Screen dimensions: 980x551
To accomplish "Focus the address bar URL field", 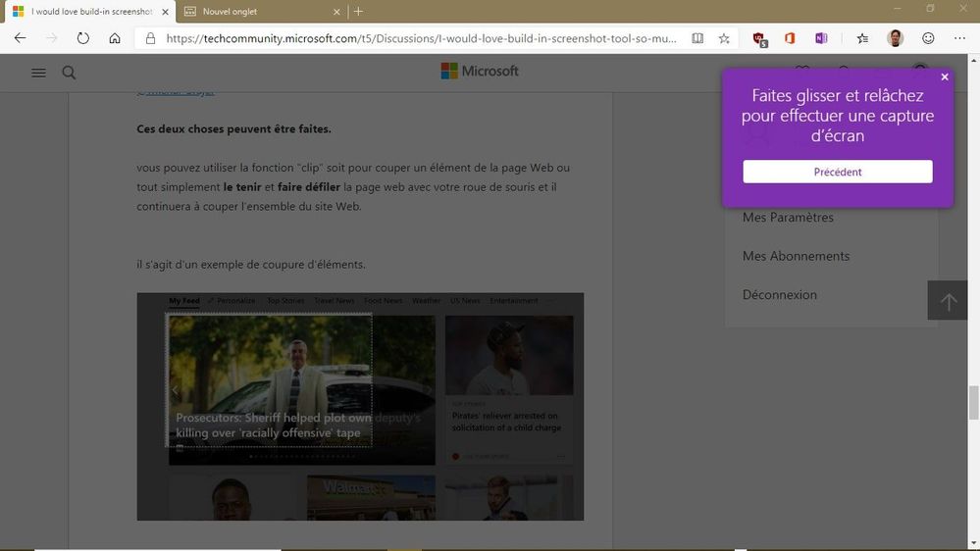I will [x=421, y=38].
